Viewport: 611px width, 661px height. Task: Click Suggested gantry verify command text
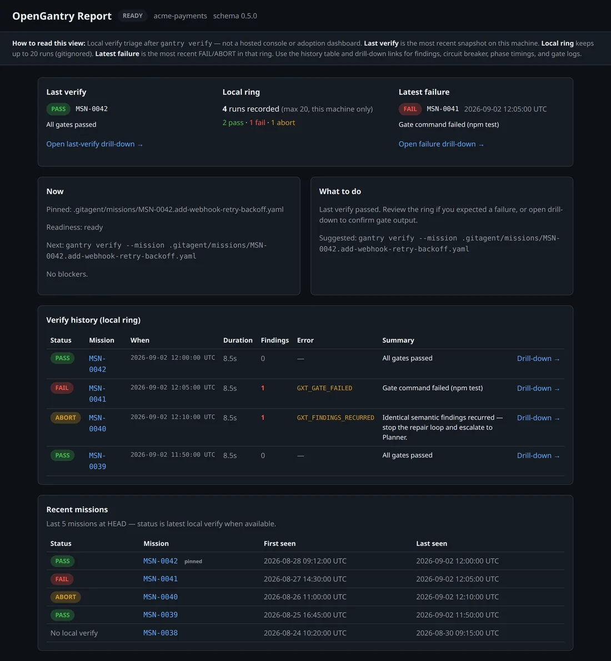(439, 243)
